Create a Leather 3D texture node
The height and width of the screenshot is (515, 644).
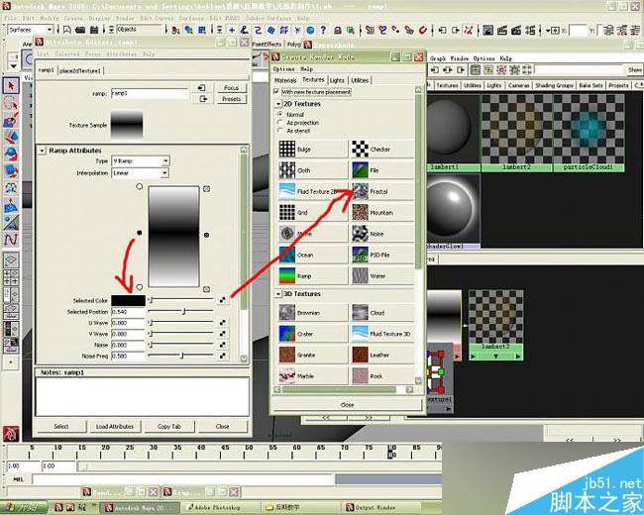382,355
